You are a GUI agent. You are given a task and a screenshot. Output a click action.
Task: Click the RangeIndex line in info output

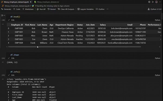click(x=25, y=82)
